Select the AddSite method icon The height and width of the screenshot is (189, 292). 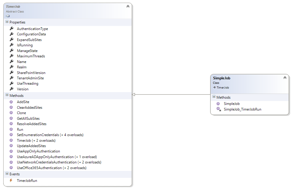pos(11,102)
